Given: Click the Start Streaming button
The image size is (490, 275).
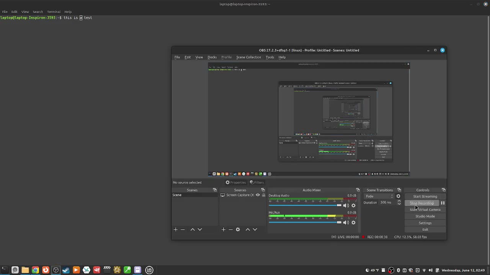Looking at the screenshot, I should click(425, 196).
